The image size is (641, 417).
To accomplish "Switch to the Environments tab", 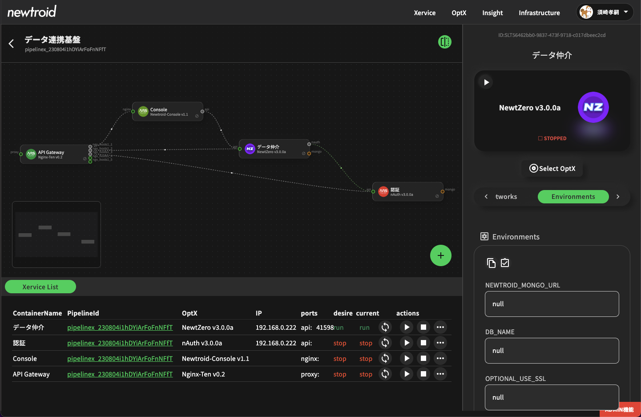I will click(x=573, y=197).
